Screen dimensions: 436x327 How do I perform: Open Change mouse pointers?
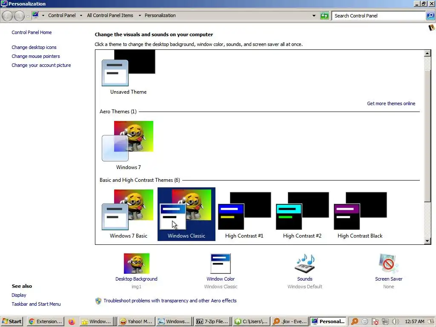36,56
